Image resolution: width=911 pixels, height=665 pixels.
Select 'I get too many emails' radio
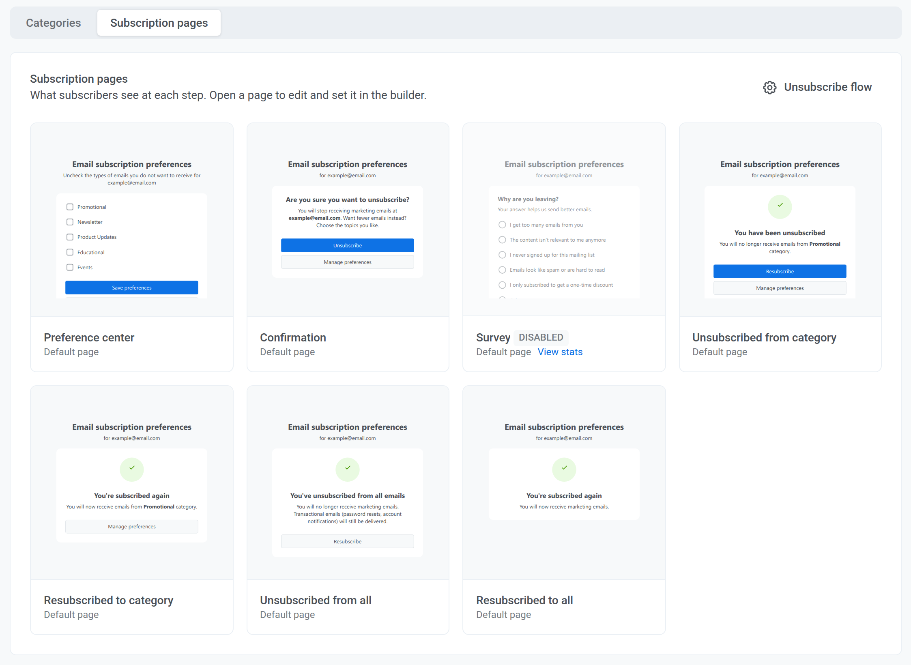tap(502, 225)
